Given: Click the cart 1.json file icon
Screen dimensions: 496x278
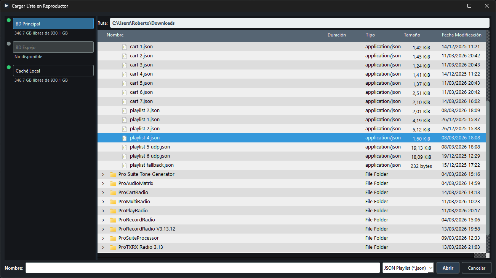Looking at the screenshot, I should click(124, 47).
